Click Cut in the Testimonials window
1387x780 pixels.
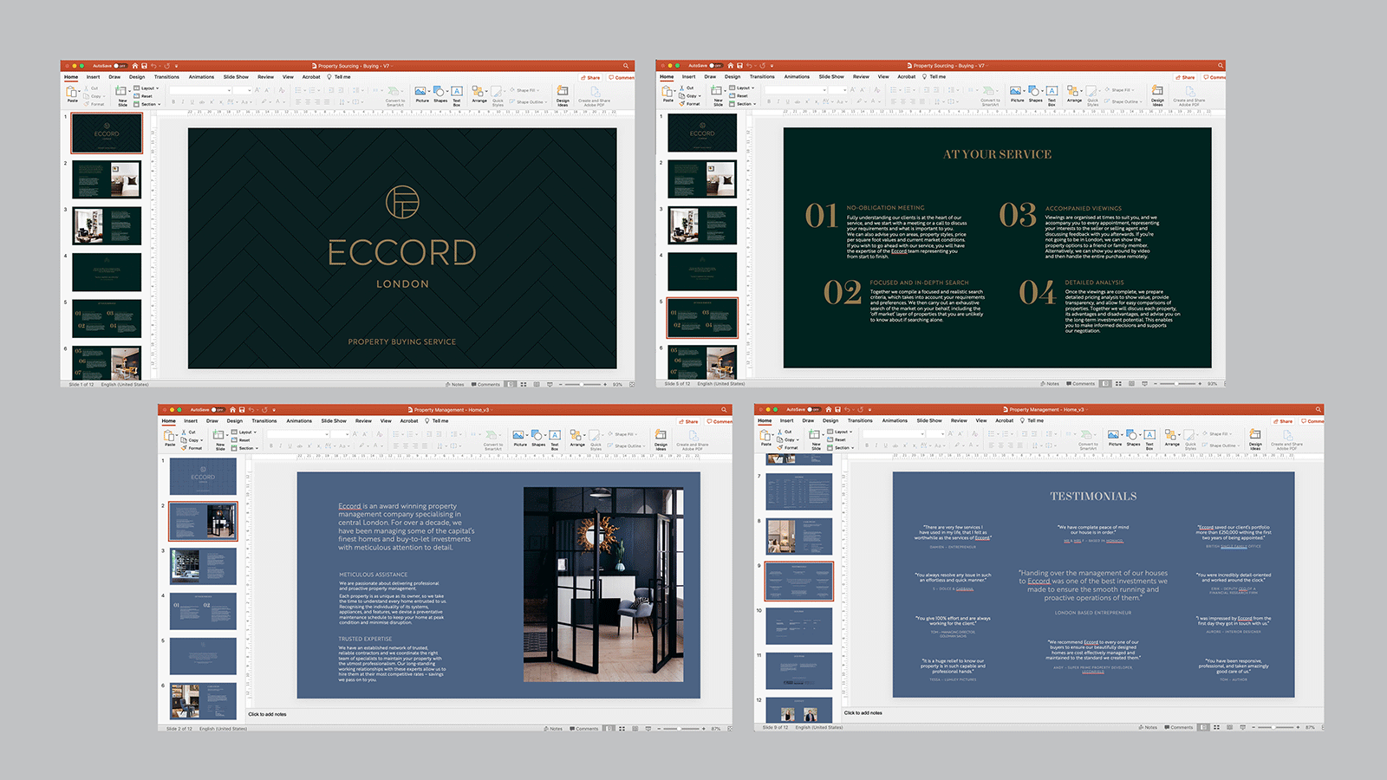785,431
